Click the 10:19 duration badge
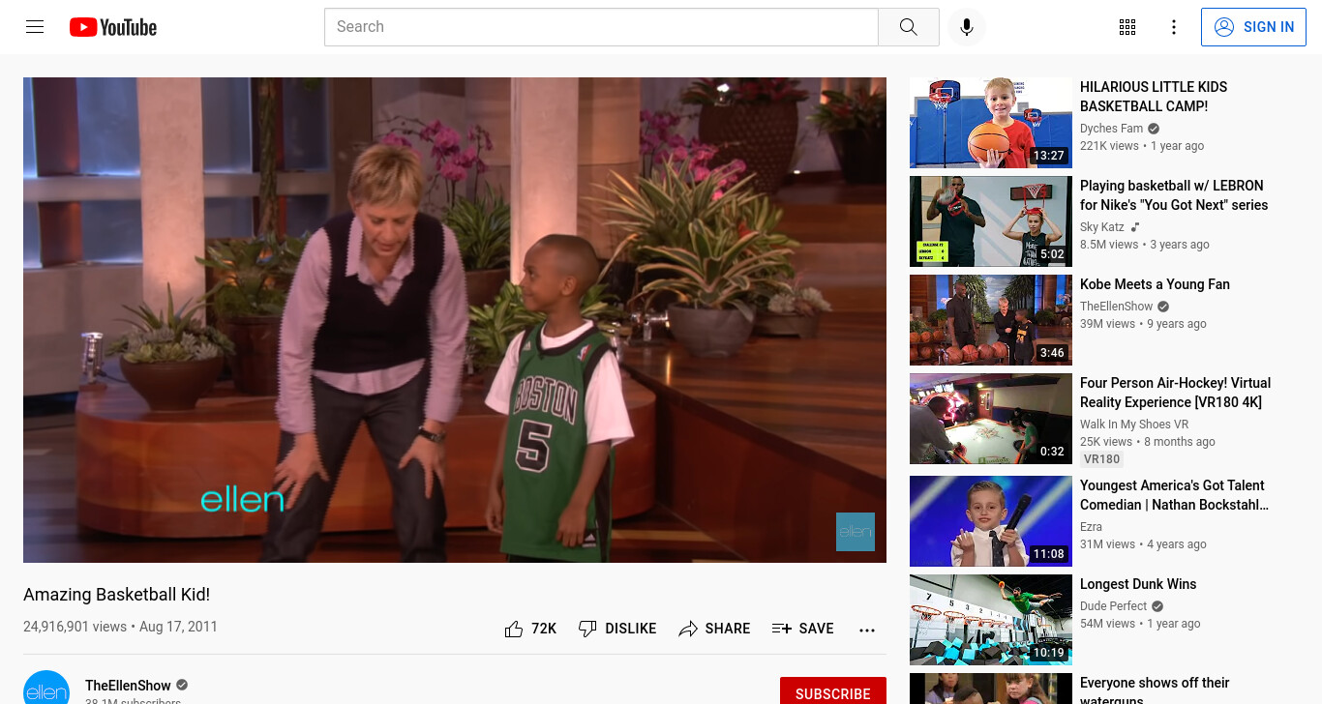 (x=1048, y=653)
